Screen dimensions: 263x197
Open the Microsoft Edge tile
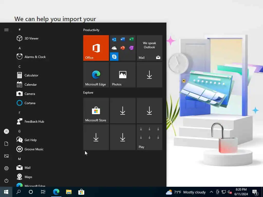coord(96,75)
